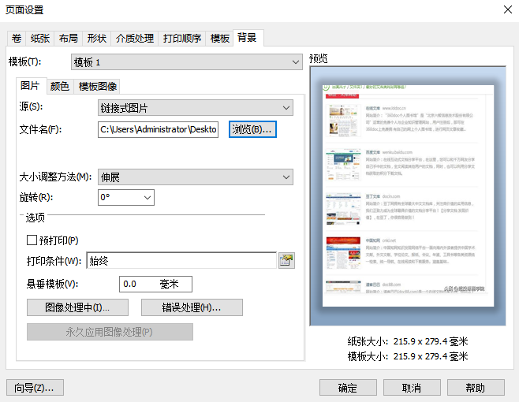Switch to the 模板图像 sub-tab
Viewport: 519px width, 402px height.
98,86
